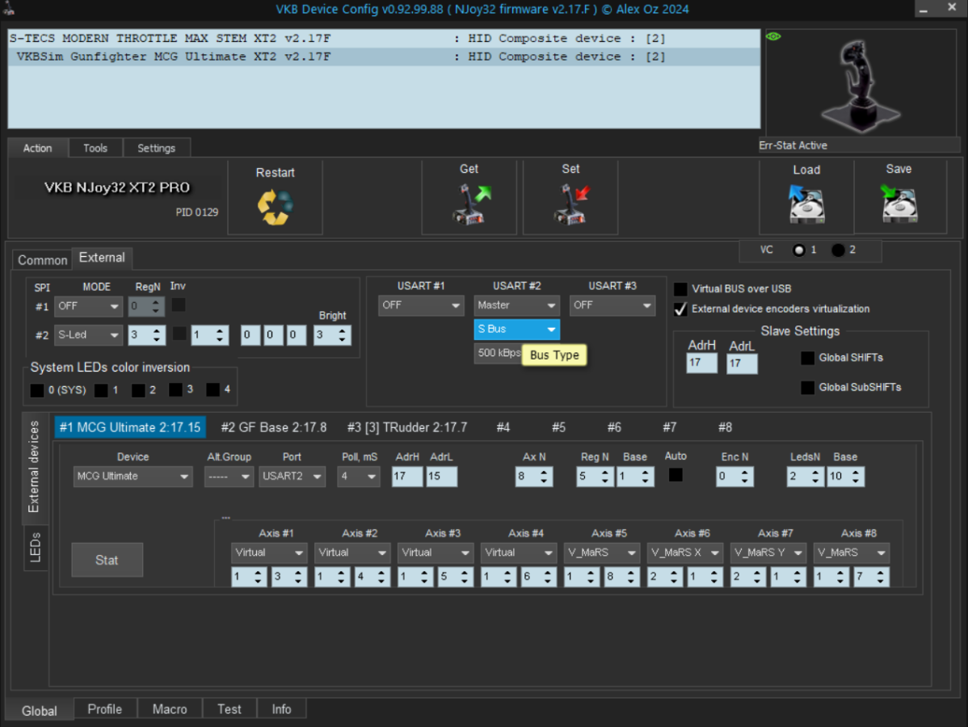The image size is (968, 727).
Task: Click the Set joystick icon
Action: (571, 204)
